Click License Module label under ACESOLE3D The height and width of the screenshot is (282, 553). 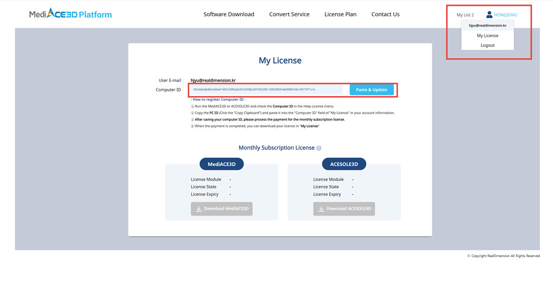pos(328,179)
